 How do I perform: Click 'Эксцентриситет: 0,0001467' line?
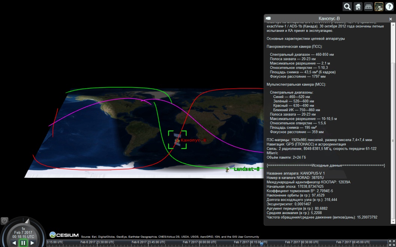tap(289, 204)
